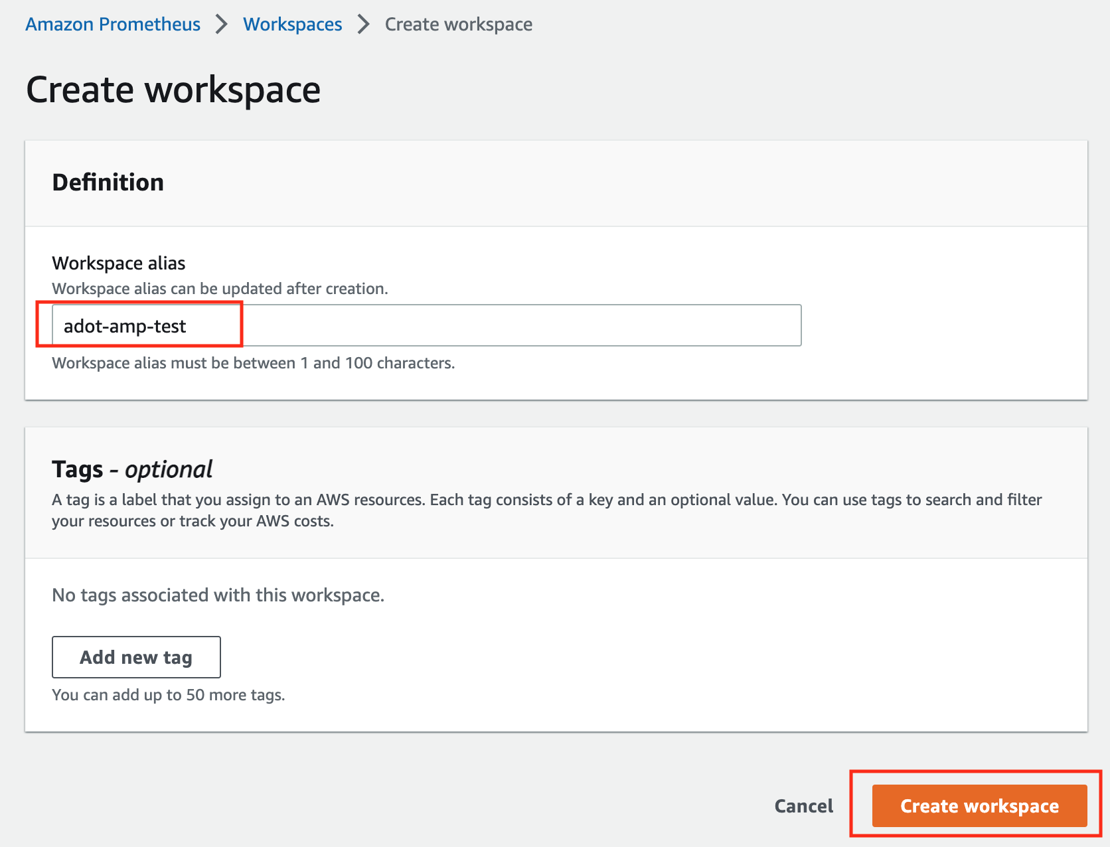The width and height of the screenshot is (1110, 847).
Task: Click the No tags associated message
Action: [218, 595]
